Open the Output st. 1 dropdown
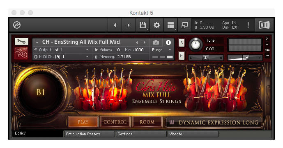This screenshot has width=283, height=148. point(61,50)
